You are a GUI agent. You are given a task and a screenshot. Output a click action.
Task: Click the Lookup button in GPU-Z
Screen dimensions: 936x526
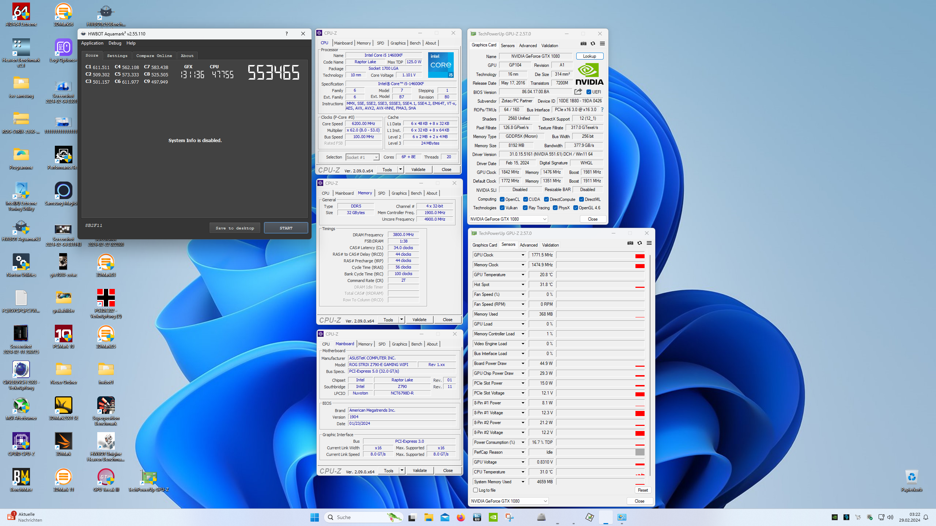coord(589,56)
